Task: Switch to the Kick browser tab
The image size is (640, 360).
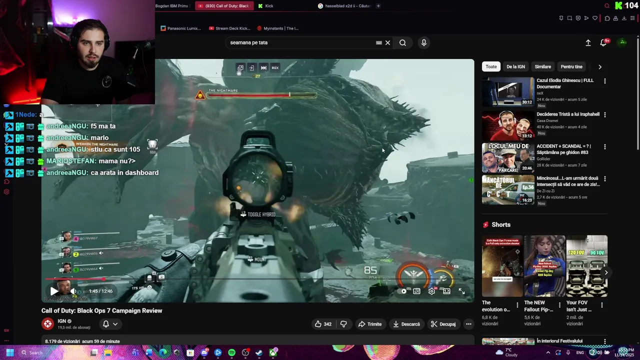Action: pos(269,6)
